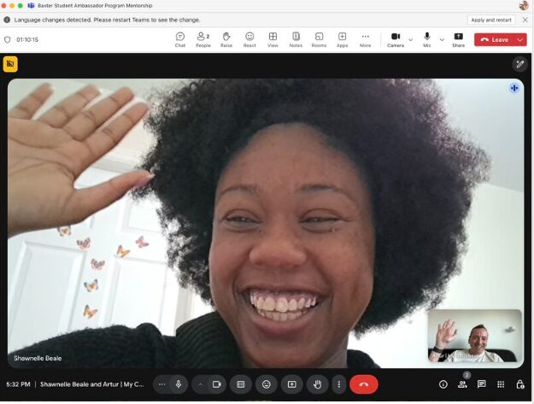Screen dimensions: 534x404
Task: Open the Leave button dropdown arrow
Action: coord(519,39)
